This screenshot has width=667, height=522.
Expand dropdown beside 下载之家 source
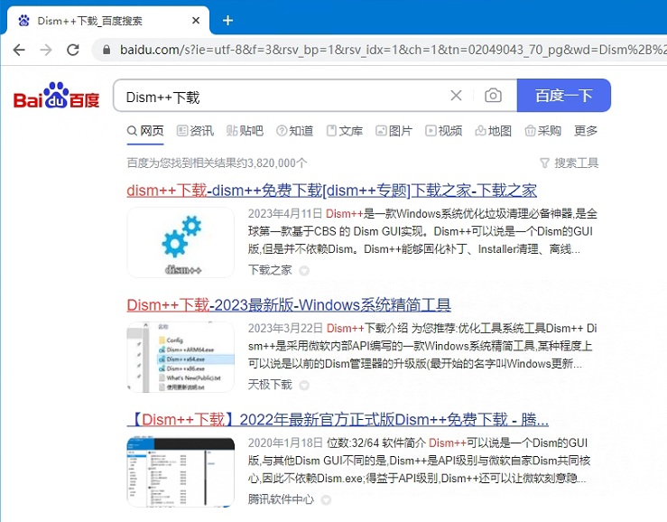[304, 270]
